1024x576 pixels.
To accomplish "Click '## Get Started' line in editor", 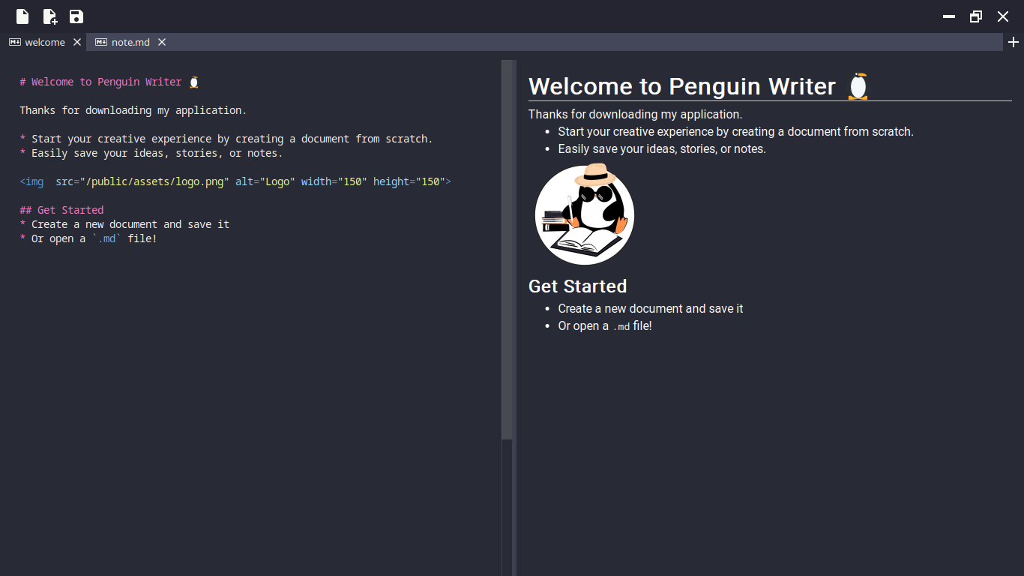I will coord(61,210).
